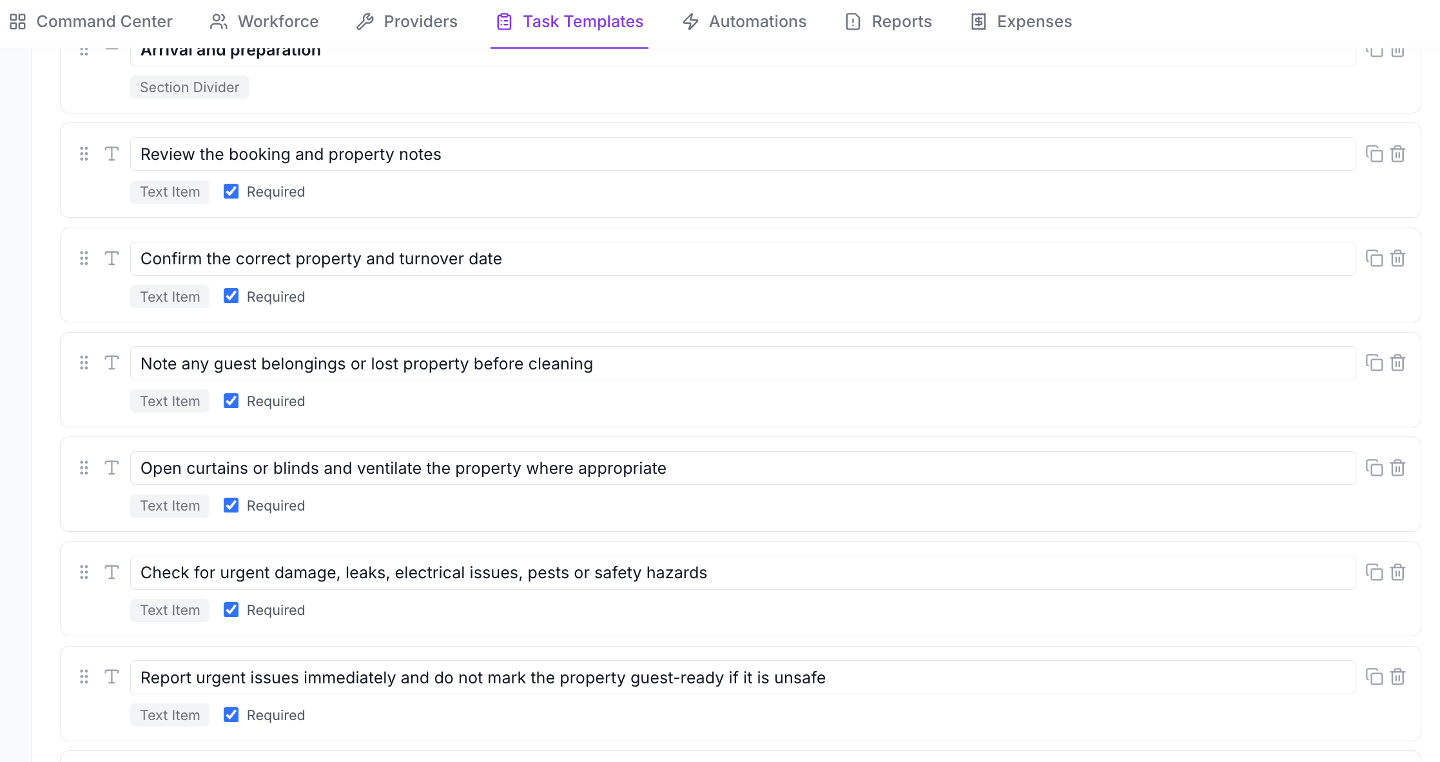The height and width of the screenshot is (762, 1440).
Task: Grab the drag handle for 'Note any guest belongings' item
Action: click(x=84, y=363)
